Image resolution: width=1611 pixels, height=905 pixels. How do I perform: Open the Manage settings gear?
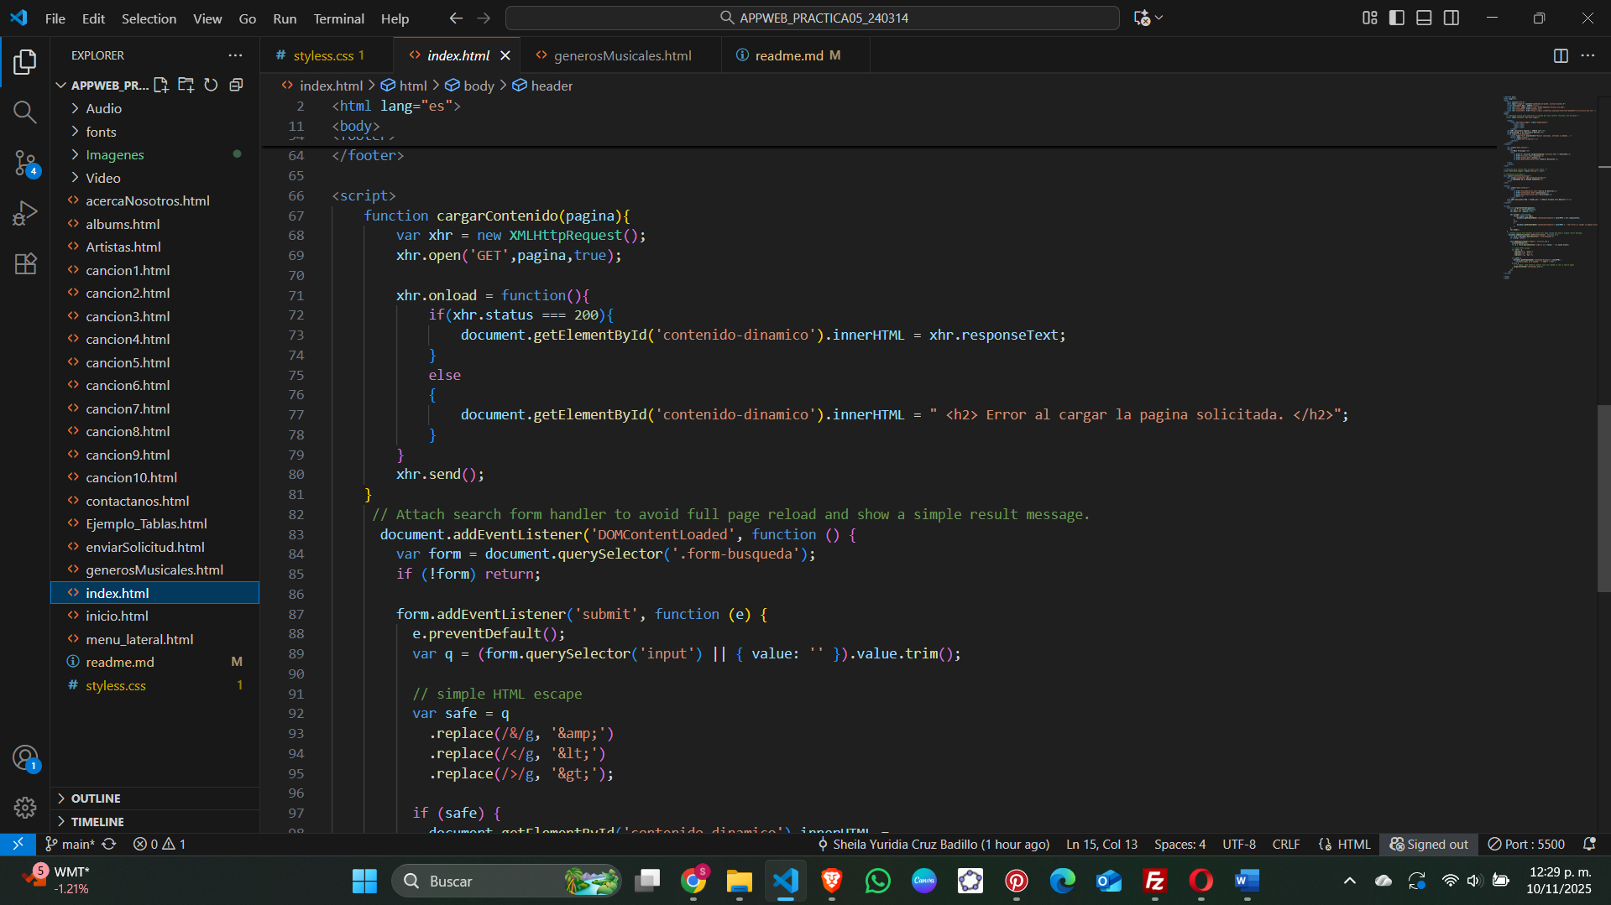coord(25,807)
